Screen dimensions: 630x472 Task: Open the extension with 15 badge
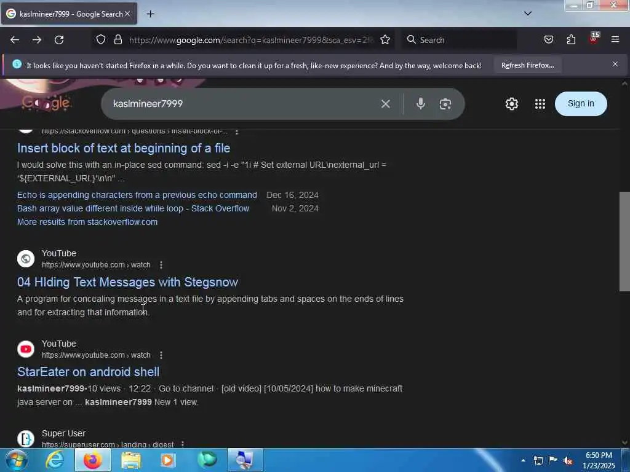tap(594, 39)
